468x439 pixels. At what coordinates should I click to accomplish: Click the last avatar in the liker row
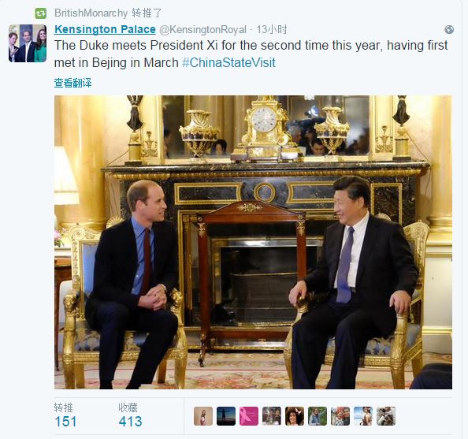386,416
